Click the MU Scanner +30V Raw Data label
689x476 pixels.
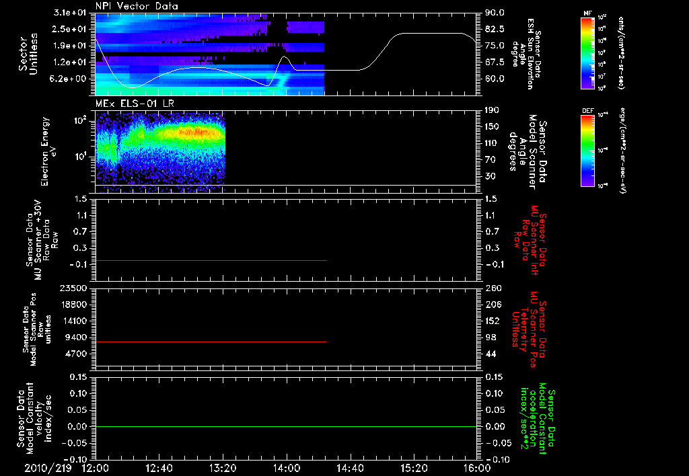[42, 240]
